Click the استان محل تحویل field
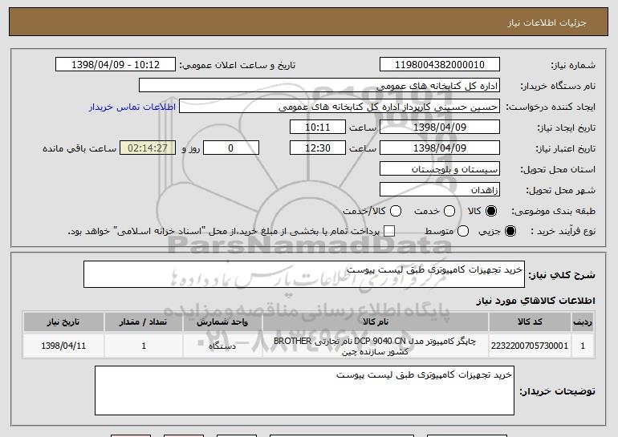 click(439, 169)
